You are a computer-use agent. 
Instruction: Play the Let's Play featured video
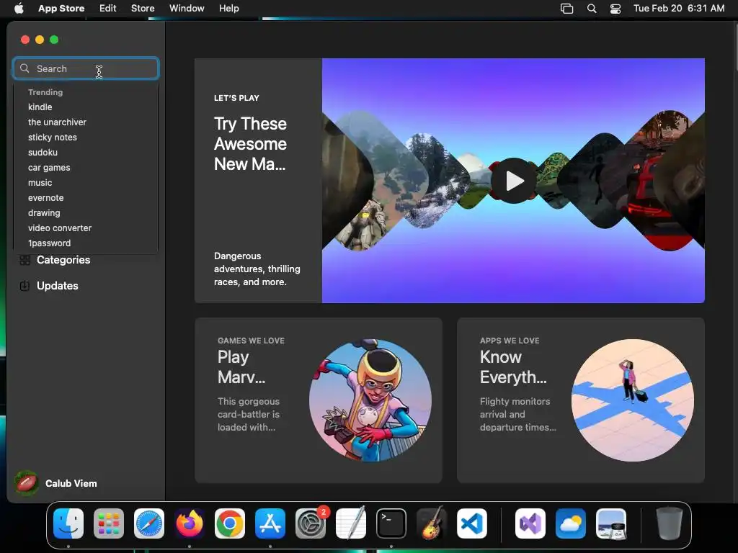tap(513, 181)
